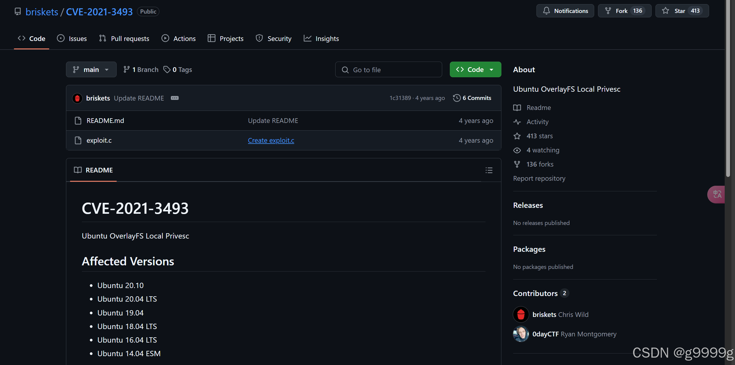Image resolution: width=735 pixels, height=365 pixels.
Task: Click the Go to file search field
Action: pos(389,70)
